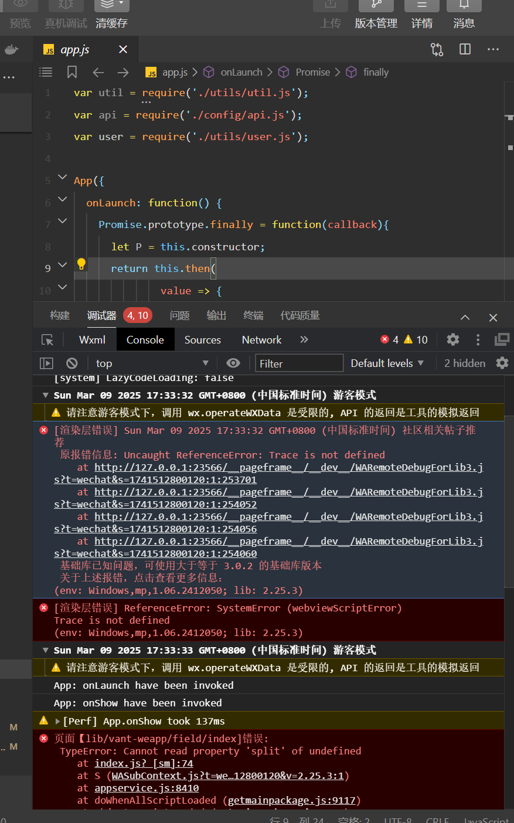Open the appservice.js:8410 link

147,788
